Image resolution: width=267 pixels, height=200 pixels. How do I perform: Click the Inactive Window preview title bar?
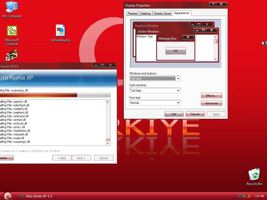161,26
